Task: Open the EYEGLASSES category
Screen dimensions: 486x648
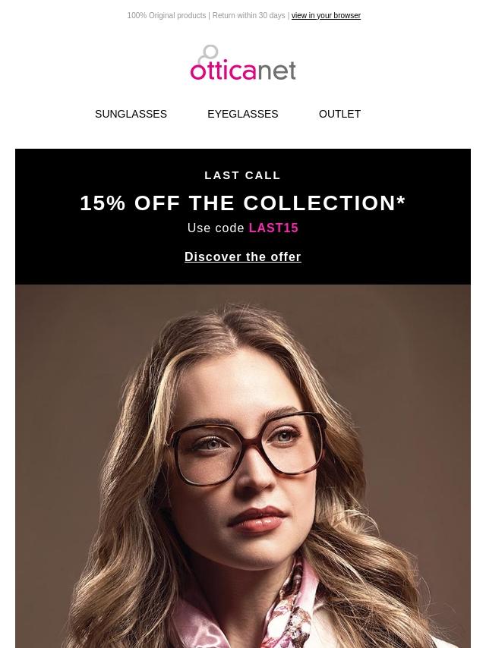Action: point(243,114)
